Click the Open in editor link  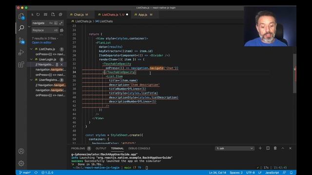click(41, 43)
